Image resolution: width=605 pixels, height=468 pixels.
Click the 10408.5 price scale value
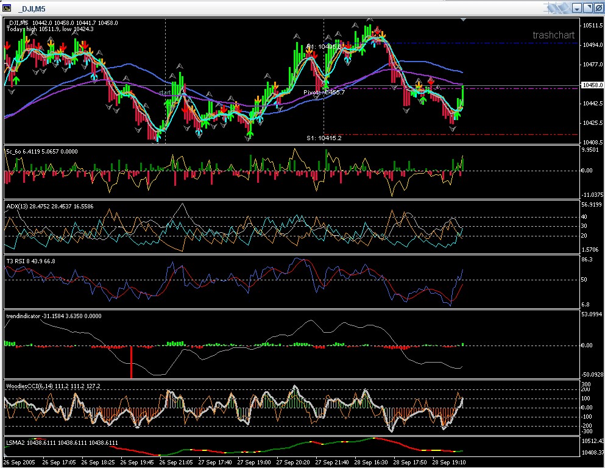coord(593,143)
